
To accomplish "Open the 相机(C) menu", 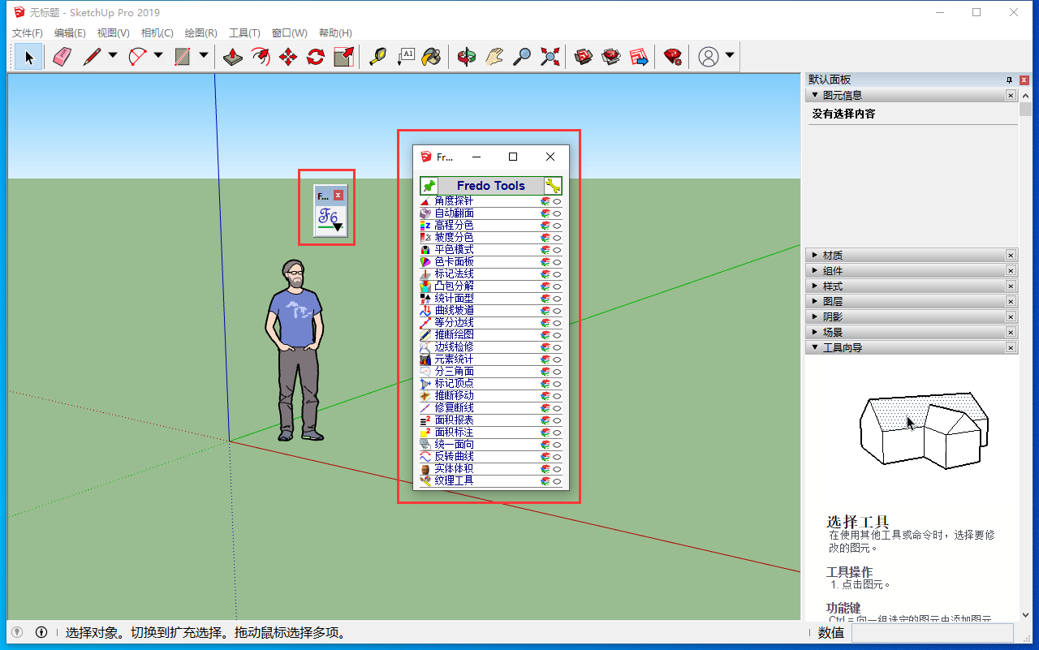I will coord(157,33).
